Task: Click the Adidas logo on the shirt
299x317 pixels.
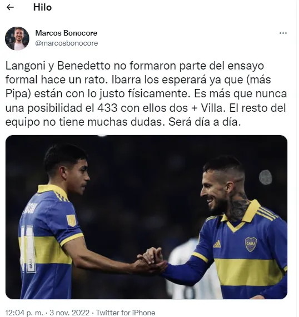Action: [217, 244]
